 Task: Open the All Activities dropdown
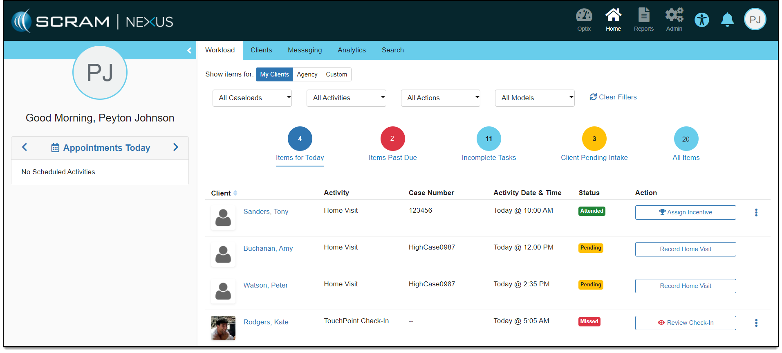346,98
